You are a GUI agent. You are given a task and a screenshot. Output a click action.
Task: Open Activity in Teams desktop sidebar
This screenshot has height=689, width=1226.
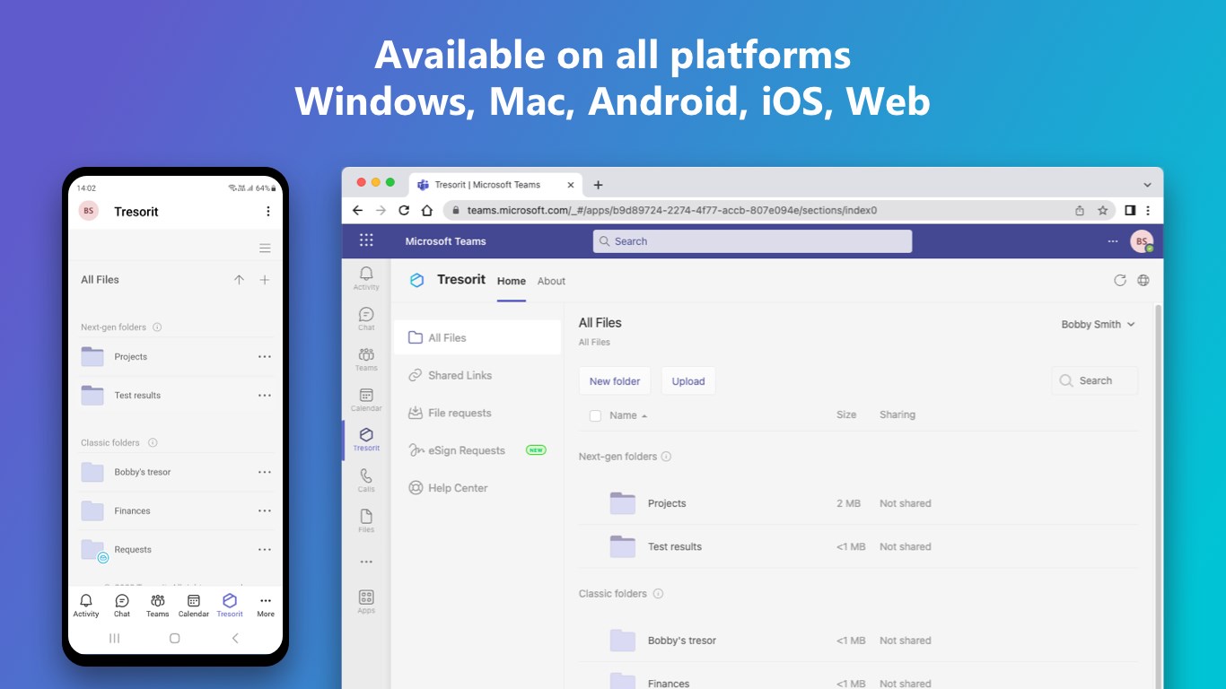pos(366,278)
